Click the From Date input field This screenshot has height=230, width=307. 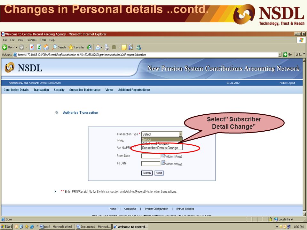151,156
